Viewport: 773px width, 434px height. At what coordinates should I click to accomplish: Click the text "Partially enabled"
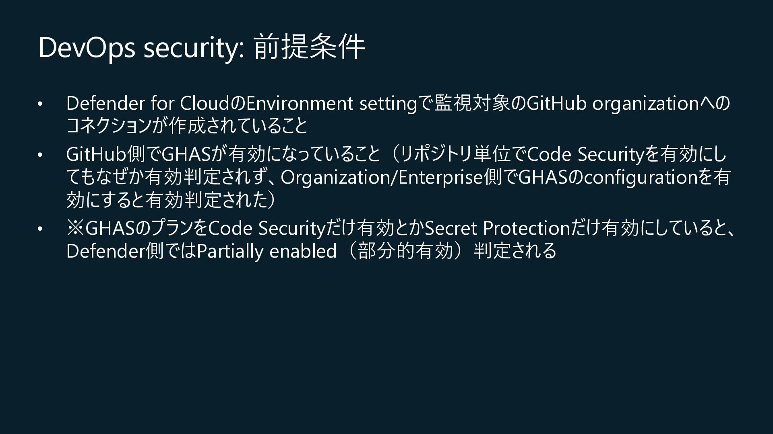click(267, 251)
